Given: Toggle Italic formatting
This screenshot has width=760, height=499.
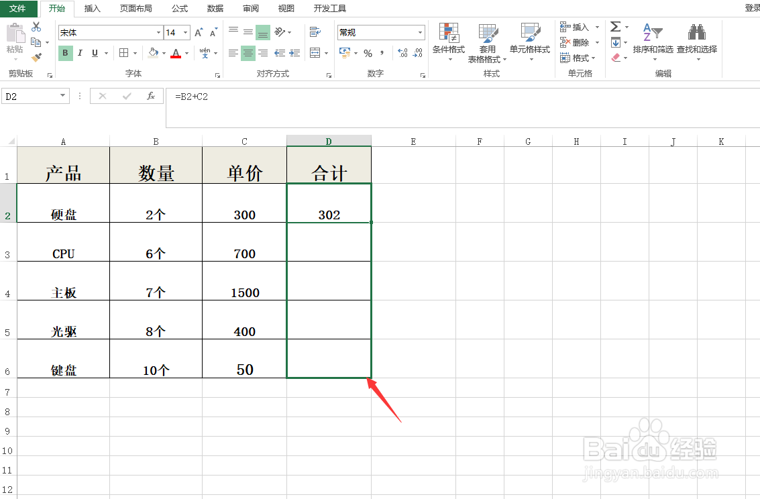Looking at the screenshot, I should (80, 53).
